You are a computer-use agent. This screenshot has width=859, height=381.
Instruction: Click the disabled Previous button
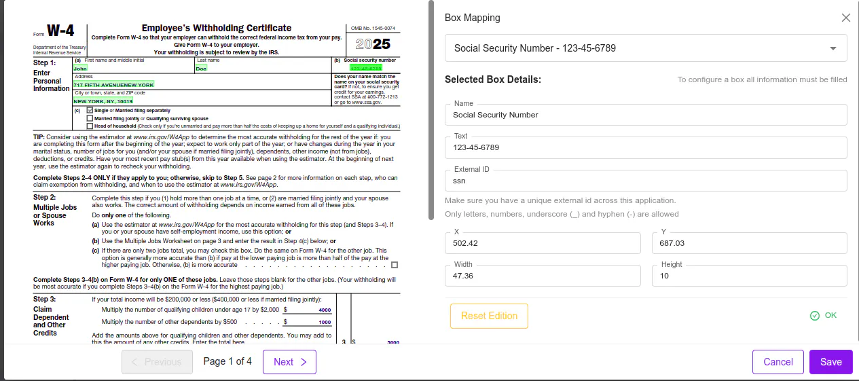point(156,362)
